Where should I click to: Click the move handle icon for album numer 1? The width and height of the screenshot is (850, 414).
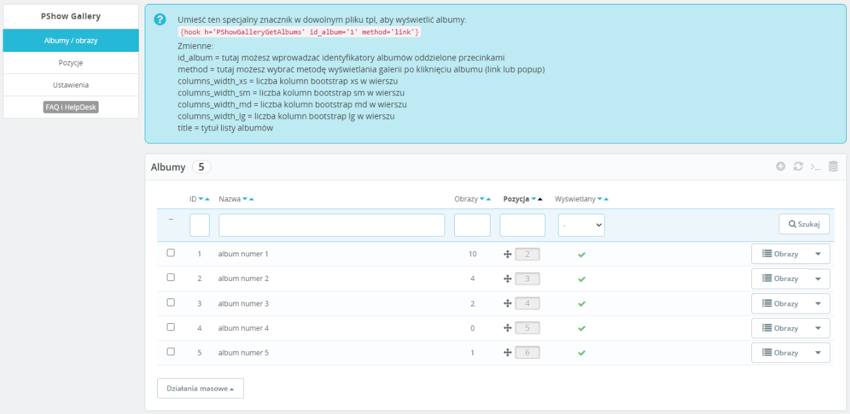[x=508, y=254]
